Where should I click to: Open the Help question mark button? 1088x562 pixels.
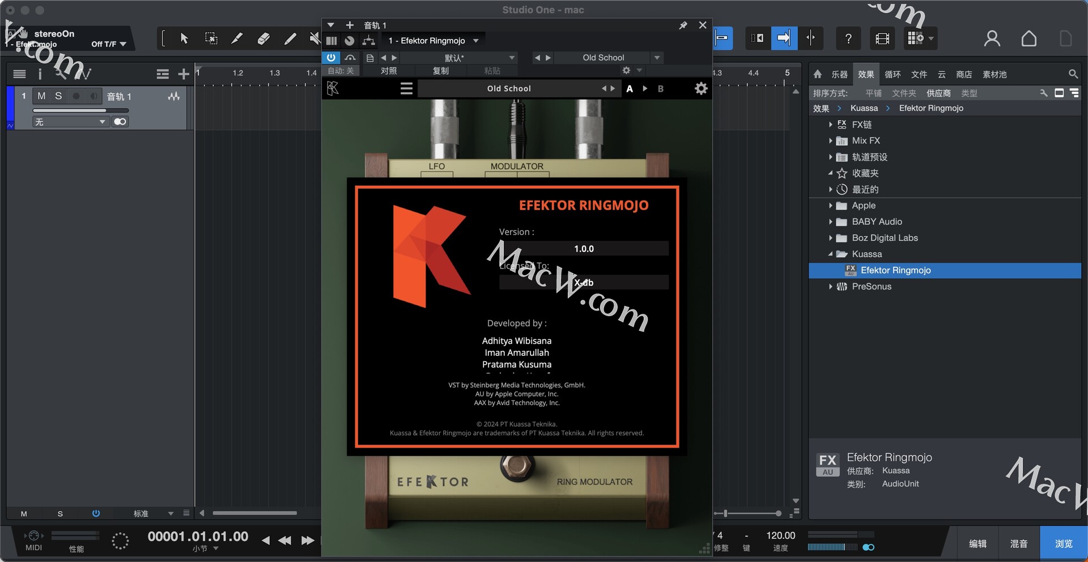(x=848, y=39)
